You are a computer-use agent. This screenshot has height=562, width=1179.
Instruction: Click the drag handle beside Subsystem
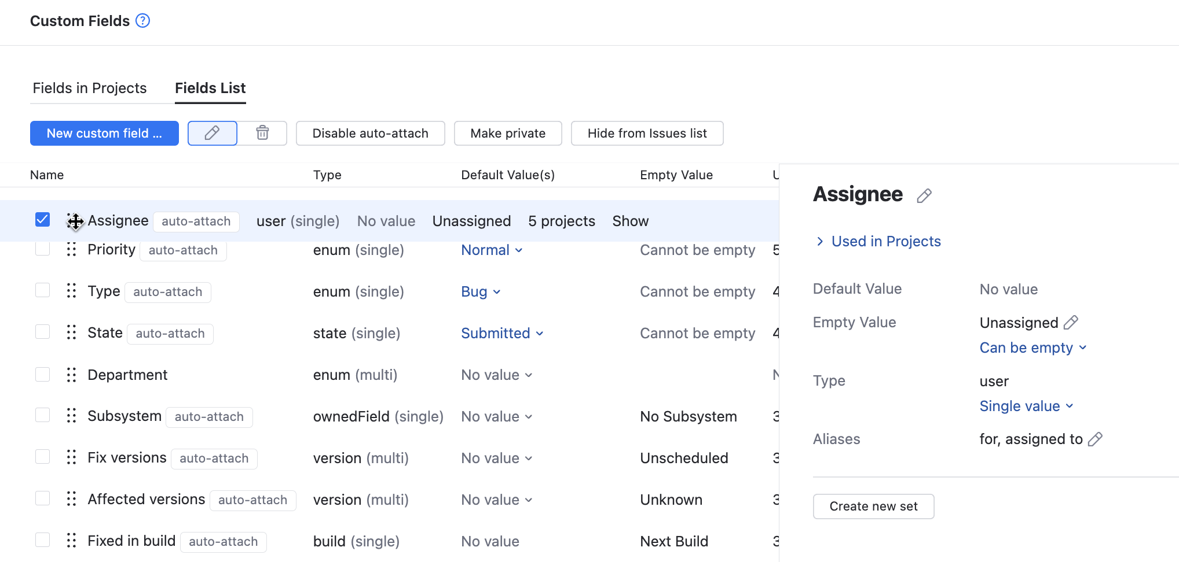(71, 415)
